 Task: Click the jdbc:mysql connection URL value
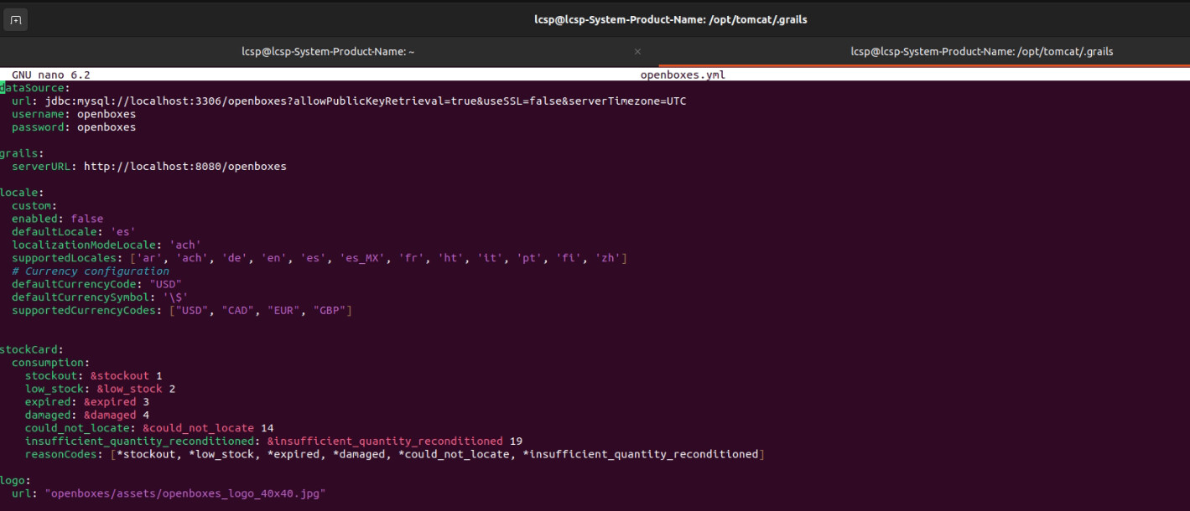click(x=366, y=101)
